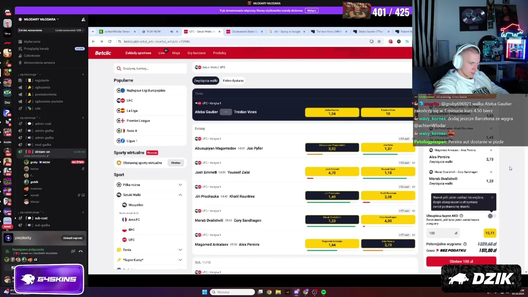Open Spotify from the taskbar

(323, 292)
